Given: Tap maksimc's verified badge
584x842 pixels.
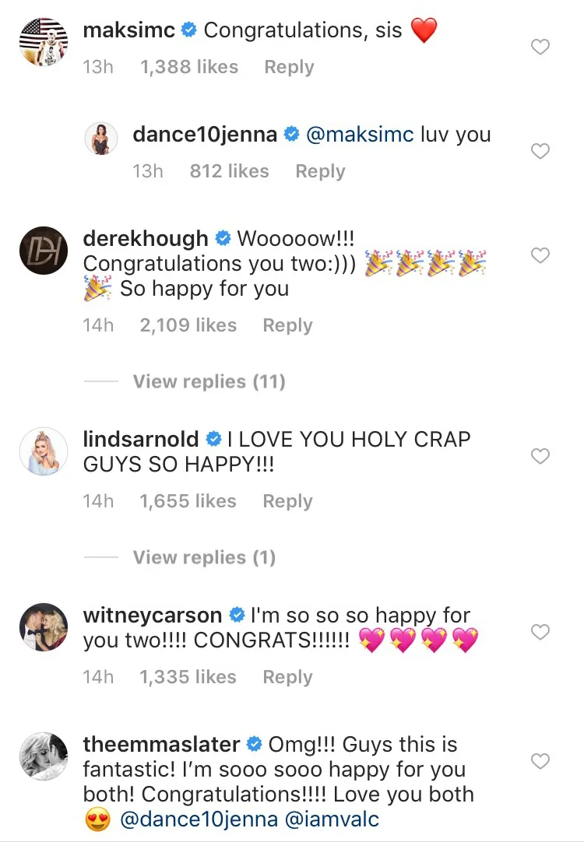Looking at the screenshot, I should tap(187, 30).
